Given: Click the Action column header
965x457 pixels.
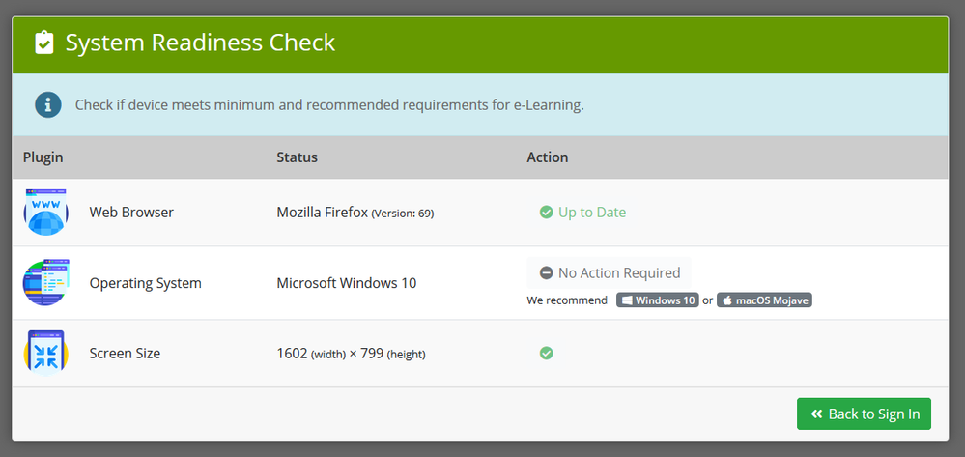Looking at the screenshot, I should 547,157.
